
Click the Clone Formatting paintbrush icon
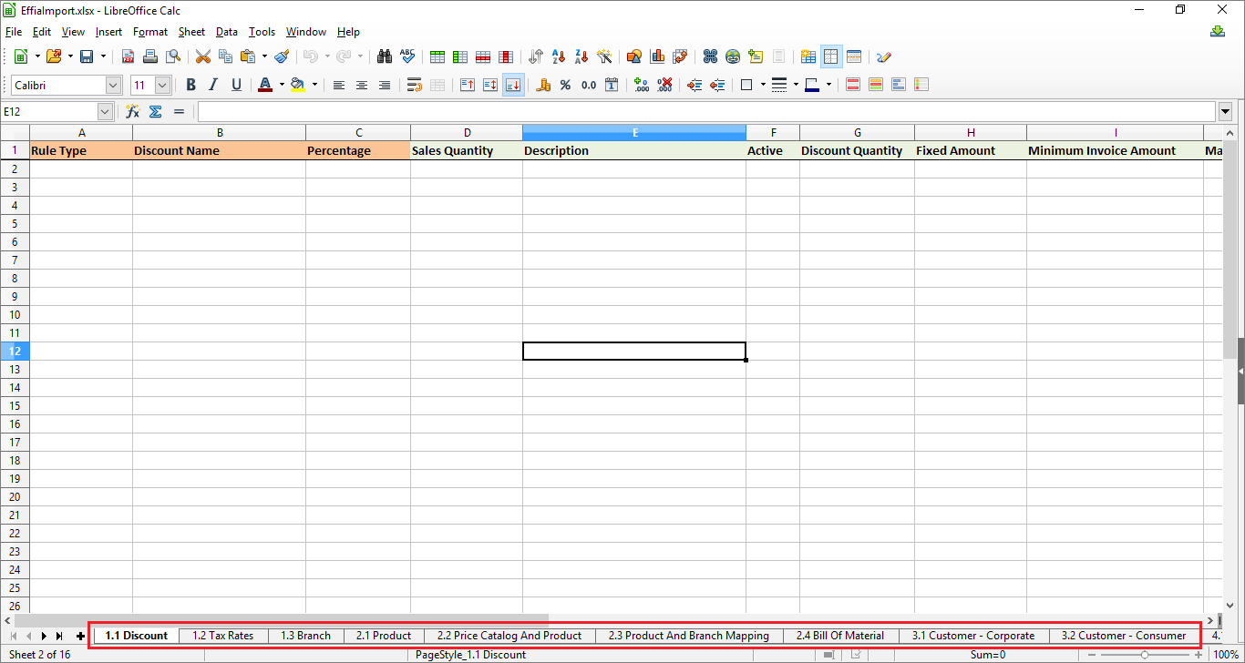tap(282, 56)
